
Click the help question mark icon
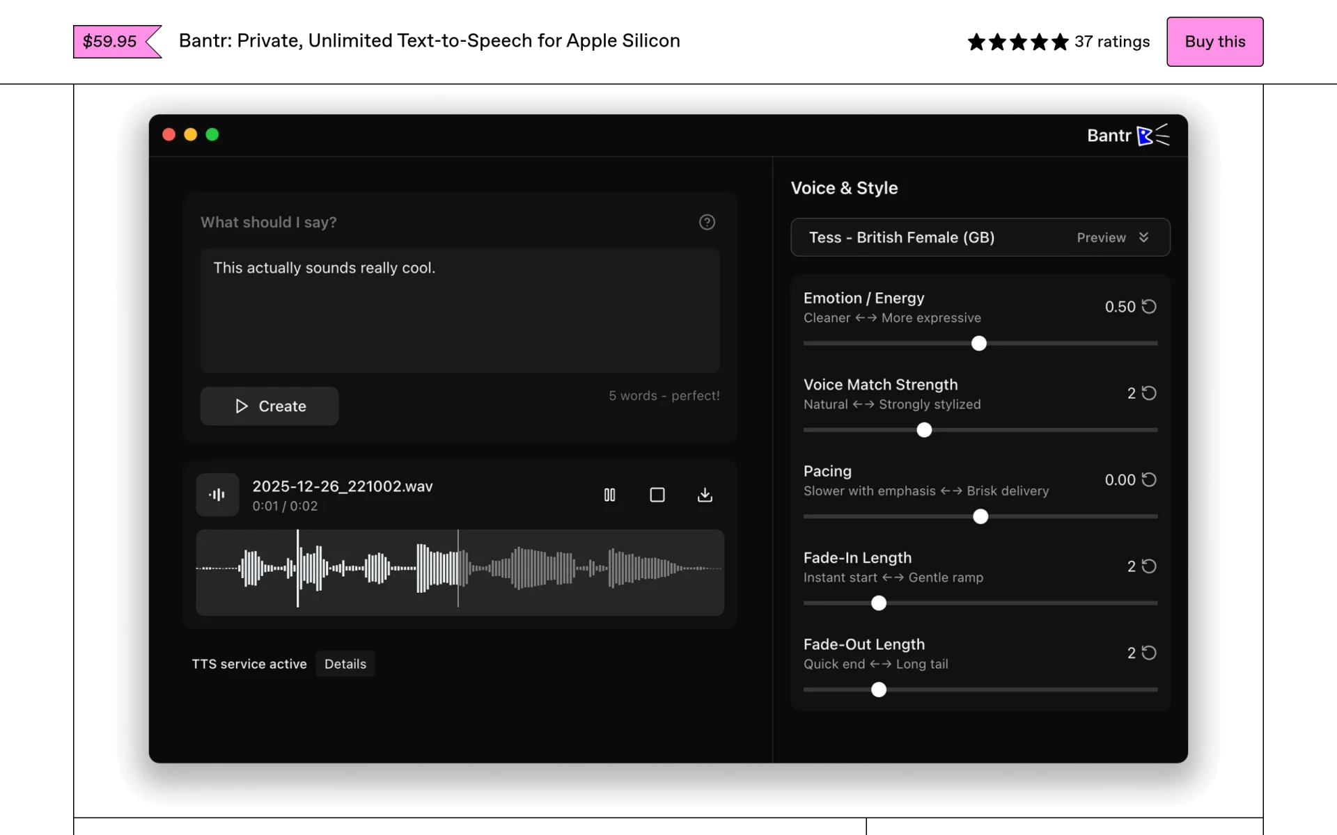pos(707,222)
